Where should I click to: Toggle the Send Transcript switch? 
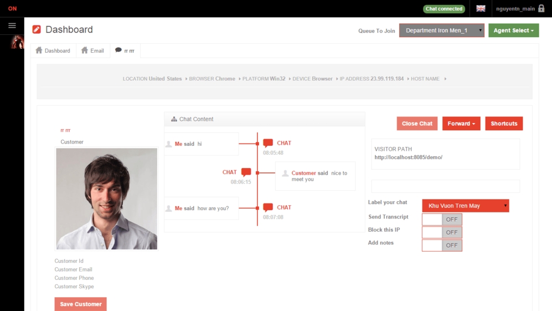[442, 220]
